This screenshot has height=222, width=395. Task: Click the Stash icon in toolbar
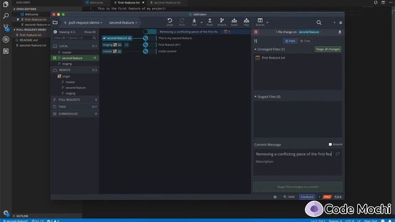pos(235,20)
